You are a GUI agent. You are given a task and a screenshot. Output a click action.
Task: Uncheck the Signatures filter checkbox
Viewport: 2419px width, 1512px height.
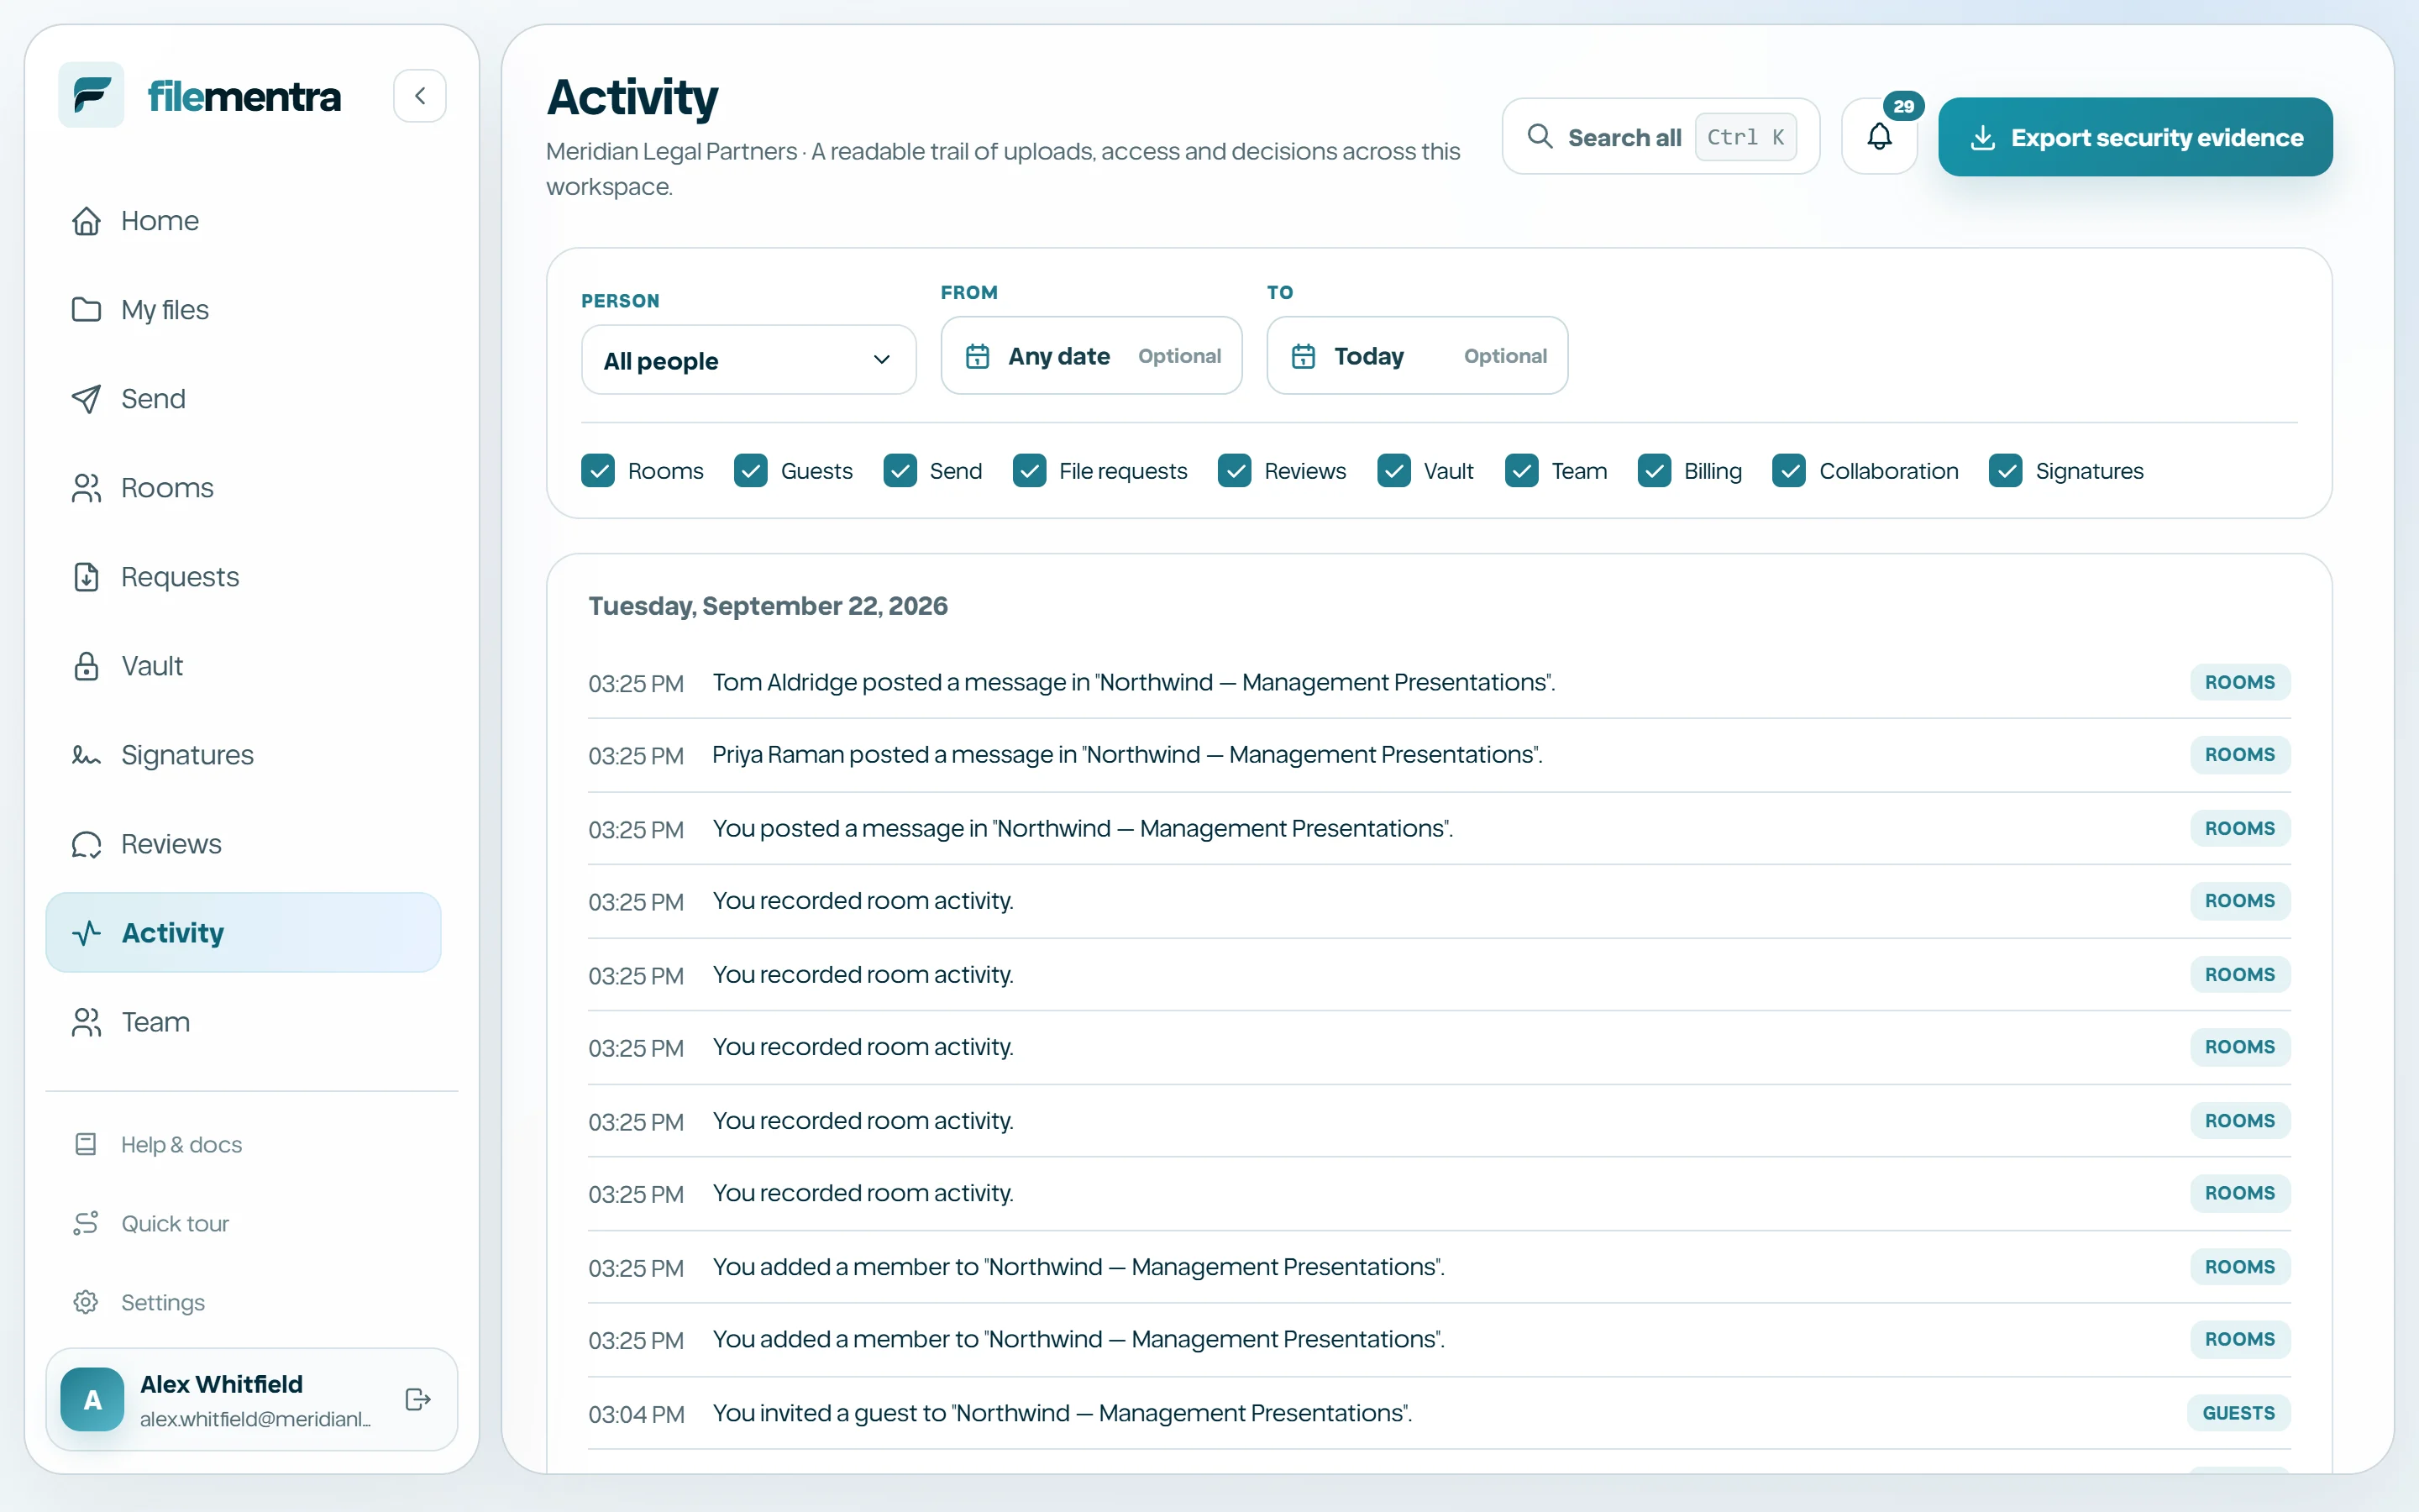tap(2005, 471)
